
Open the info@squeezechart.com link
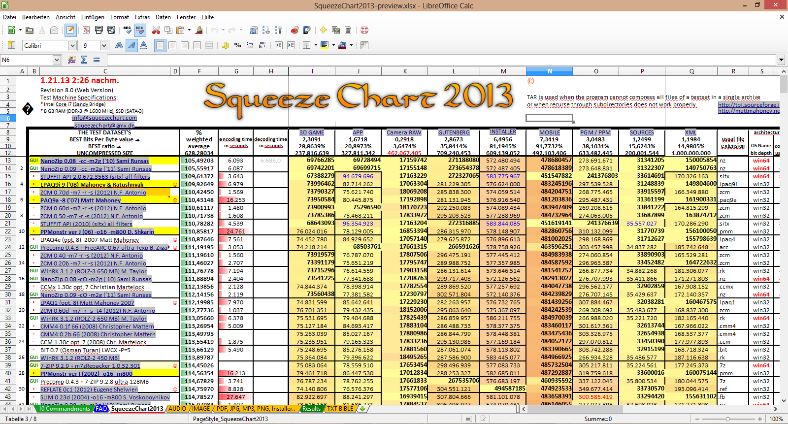point(104,118)
